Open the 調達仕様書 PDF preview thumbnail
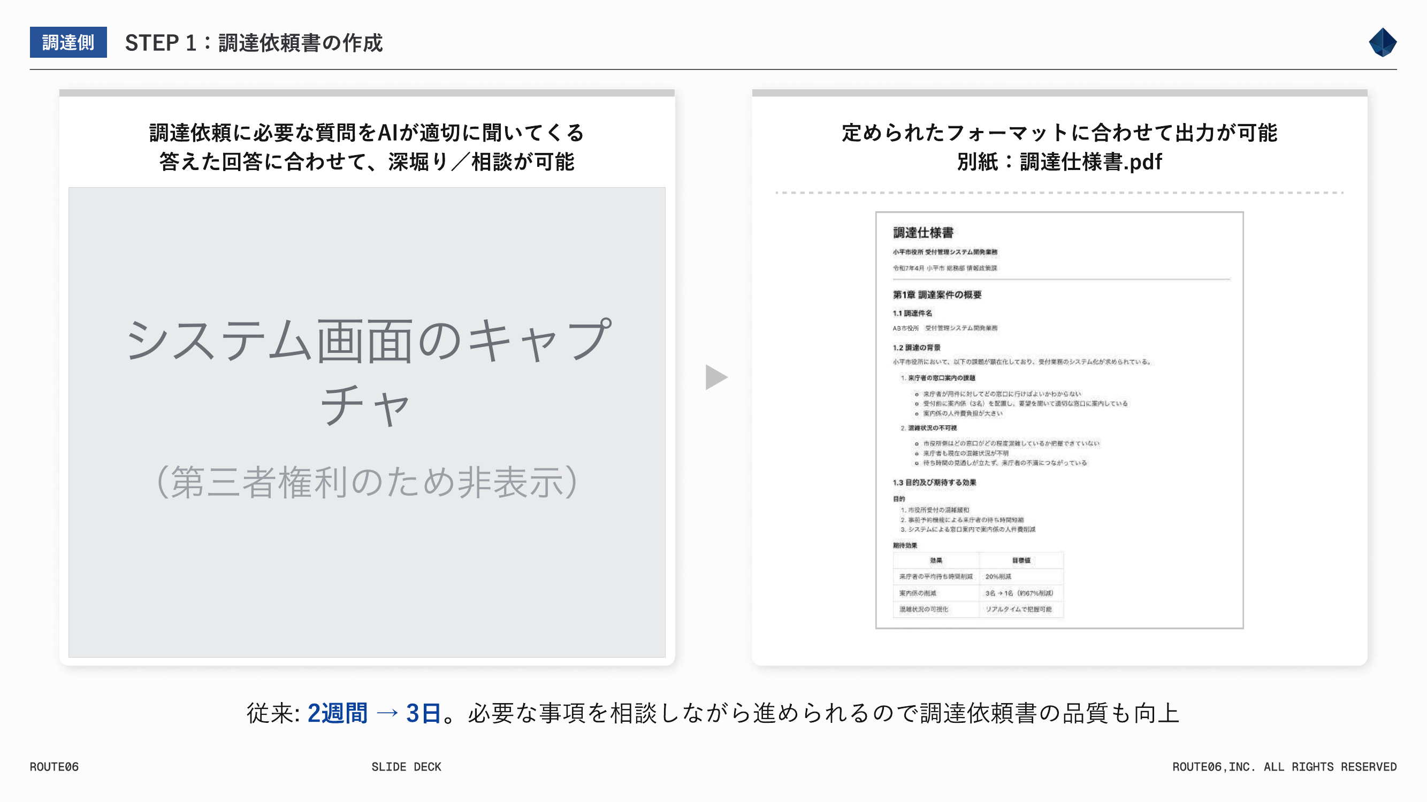1427x802 pixels. [x=1059, y=420]
